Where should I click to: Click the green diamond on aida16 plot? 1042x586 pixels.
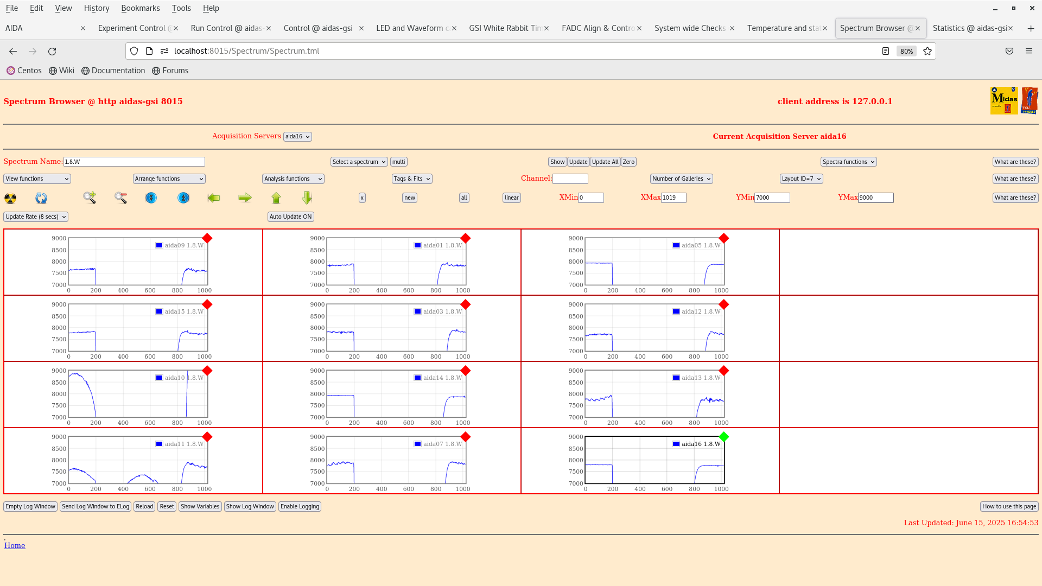pyautogui.click(x=723, y=437)
